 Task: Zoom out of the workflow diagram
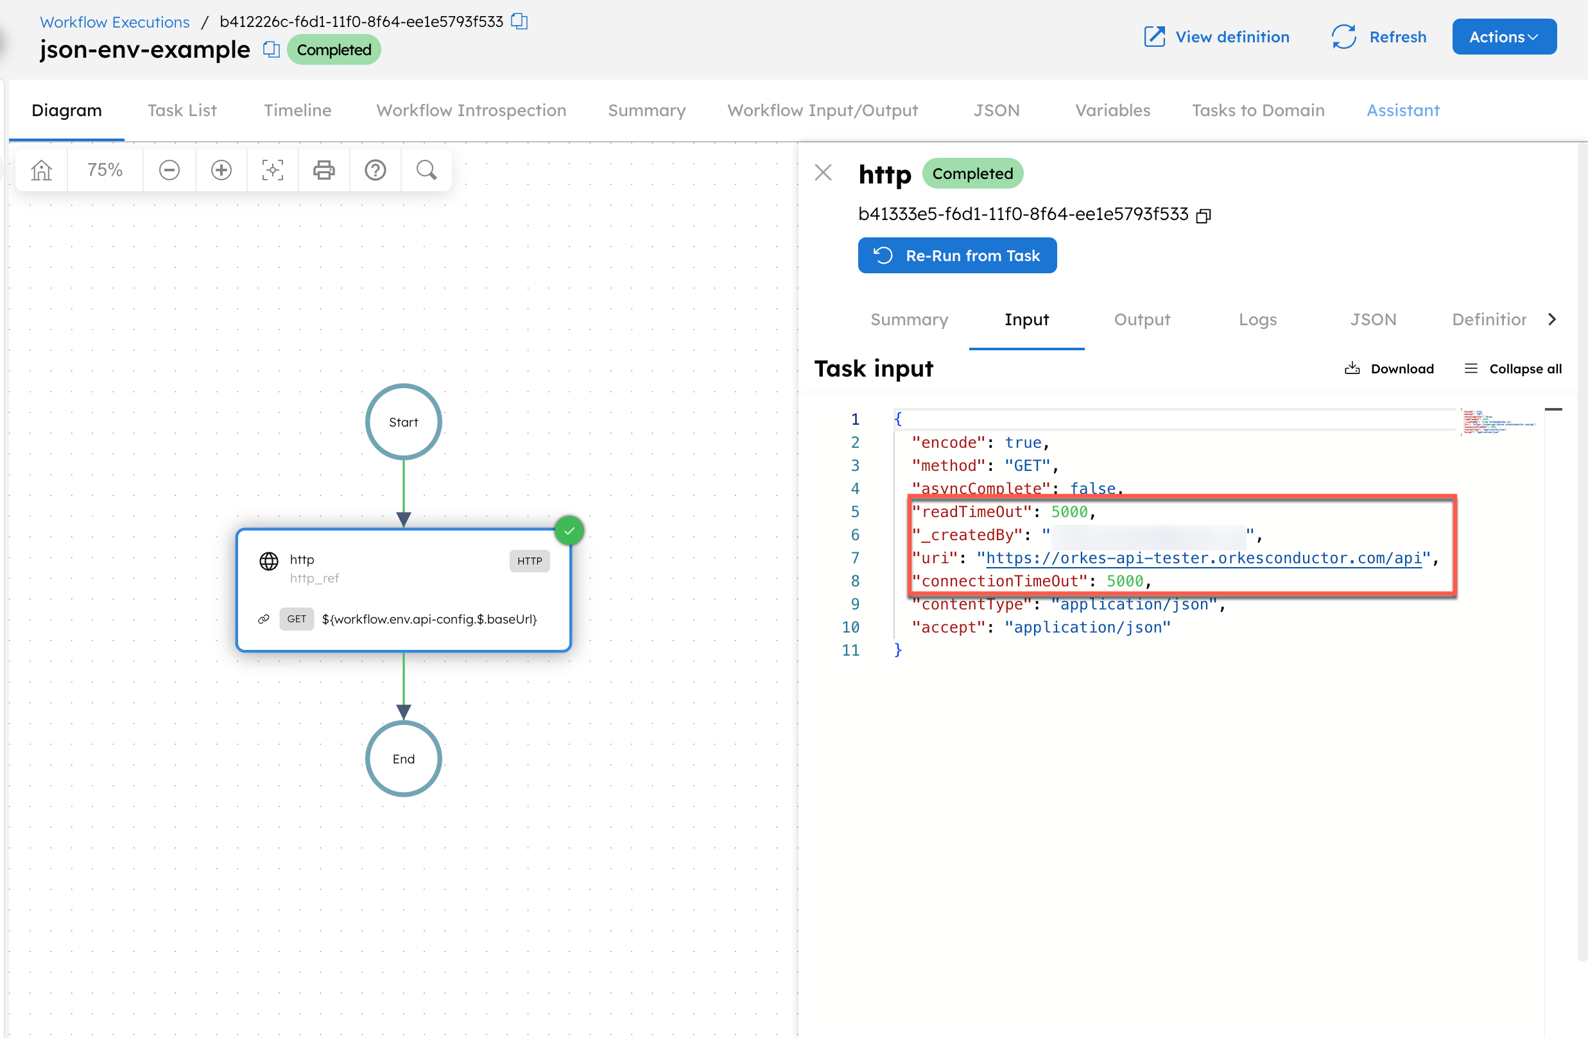tap(169, 170)
